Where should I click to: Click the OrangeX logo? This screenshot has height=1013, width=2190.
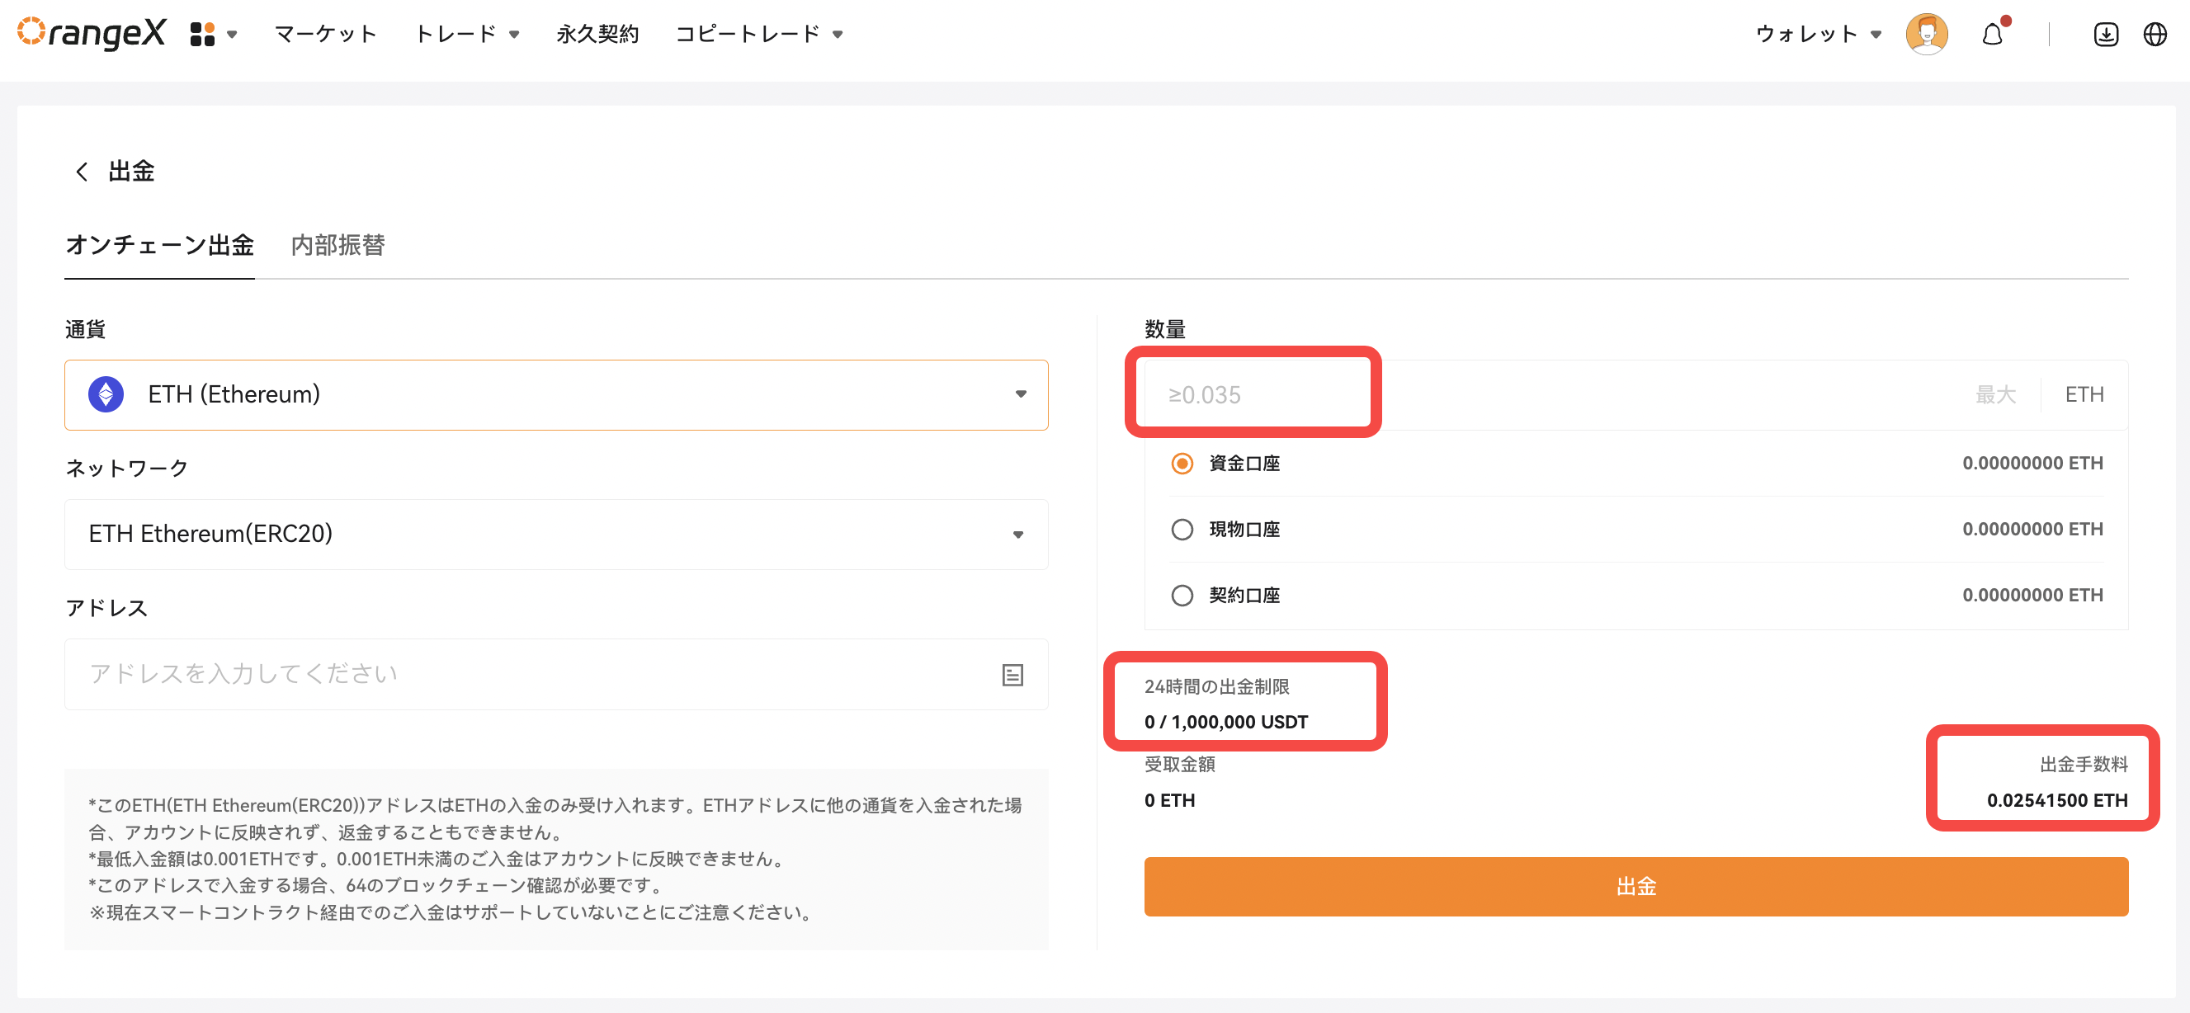click(92, 33)
